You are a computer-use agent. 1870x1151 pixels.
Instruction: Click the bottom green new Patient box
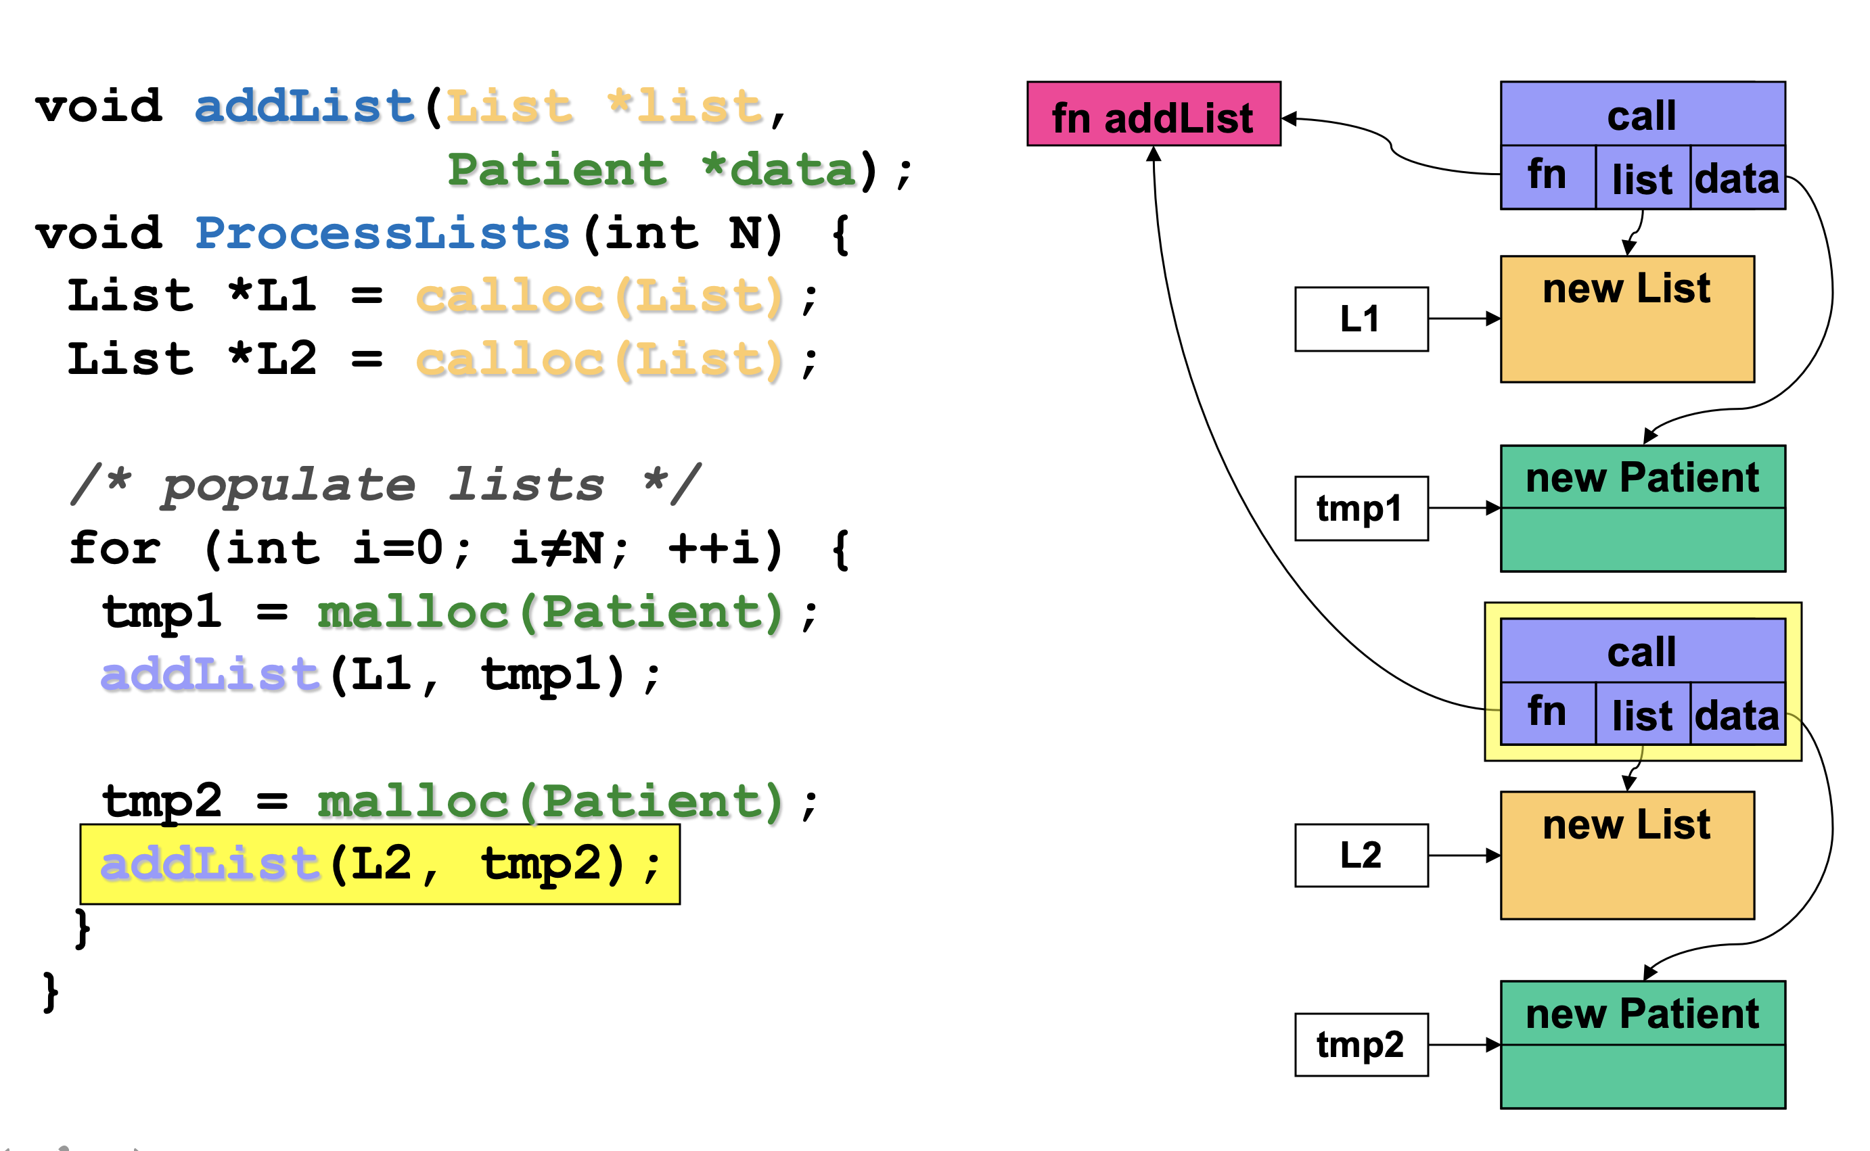point(1641,1044)
